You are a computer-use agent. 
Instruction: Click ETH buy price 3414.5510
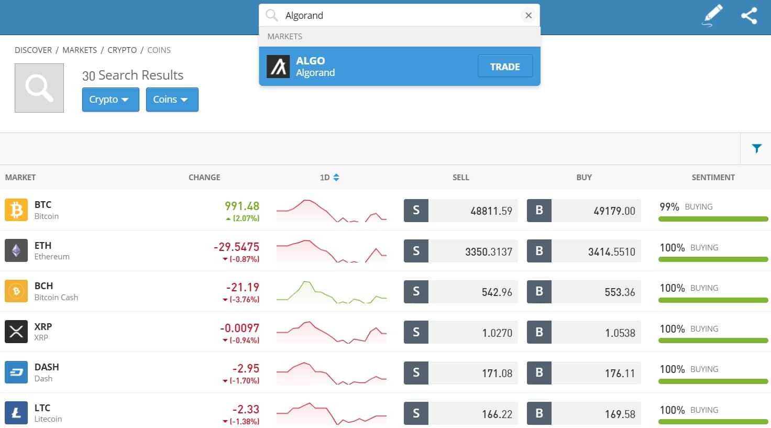click(612, 252)
